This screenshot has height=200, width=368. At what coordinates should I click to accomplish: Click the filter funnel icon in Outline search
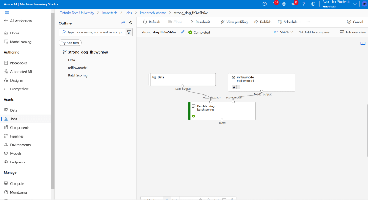(x=129, y=32)
